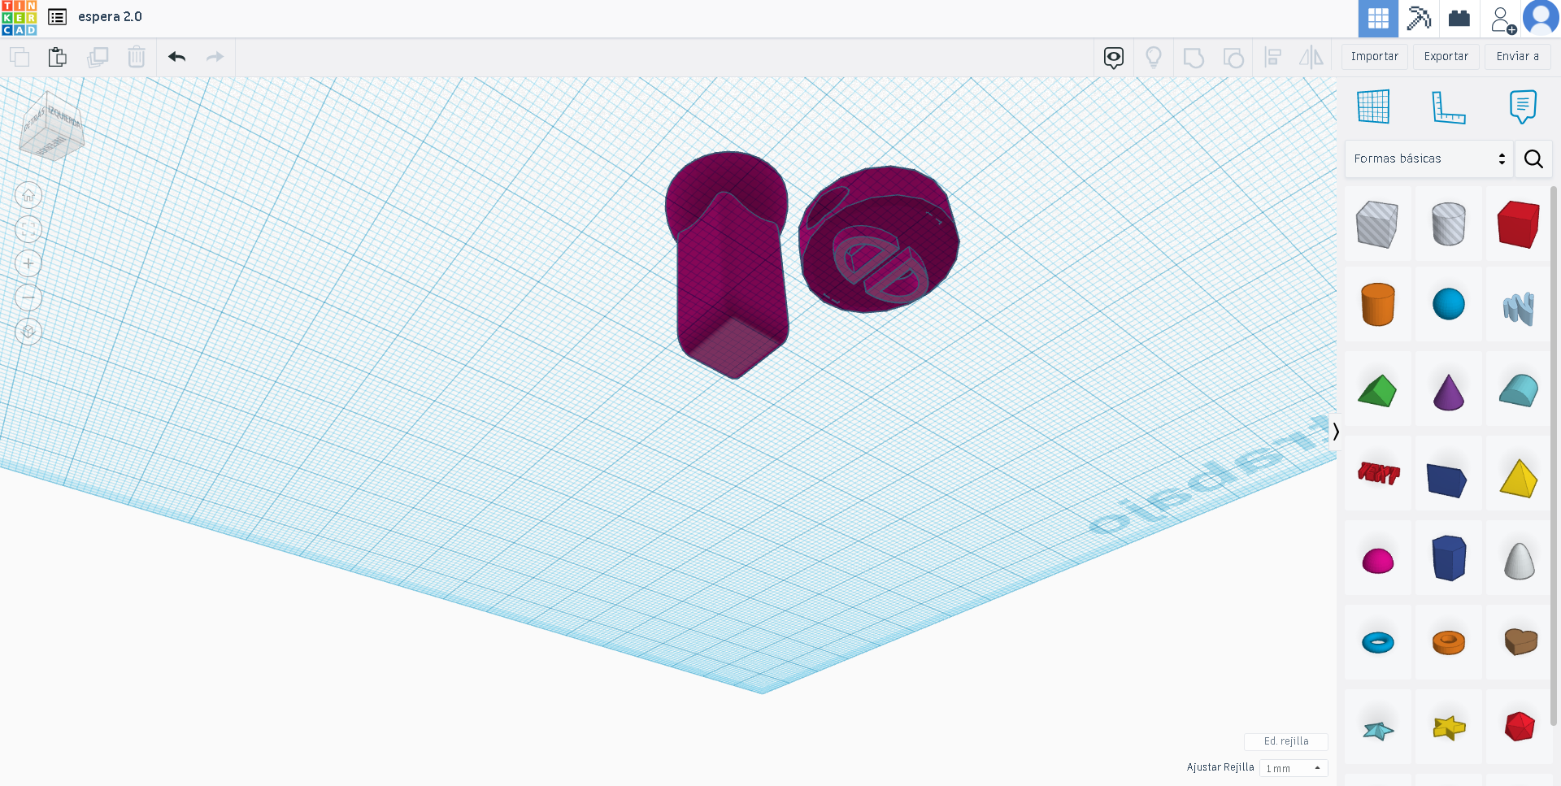Undo the last action
Viewport: 1561px width, 786px height.
(177, 57)
